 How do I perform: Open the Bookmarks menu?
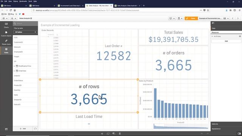click(23, 1)
